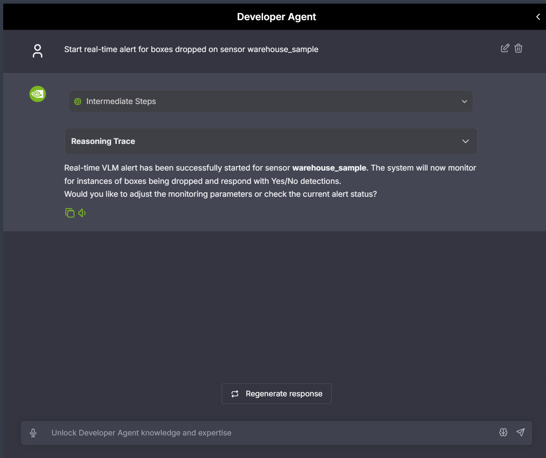The height and width of the screenshot is (458, 546).
Task: Expand the Reasoning Trace chevron arrow
Action: coord(465,142)
